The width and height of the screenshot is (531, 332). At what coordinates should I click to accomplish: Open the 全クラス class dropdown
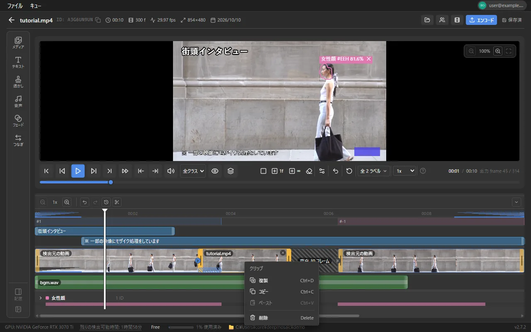pos(193,171)
